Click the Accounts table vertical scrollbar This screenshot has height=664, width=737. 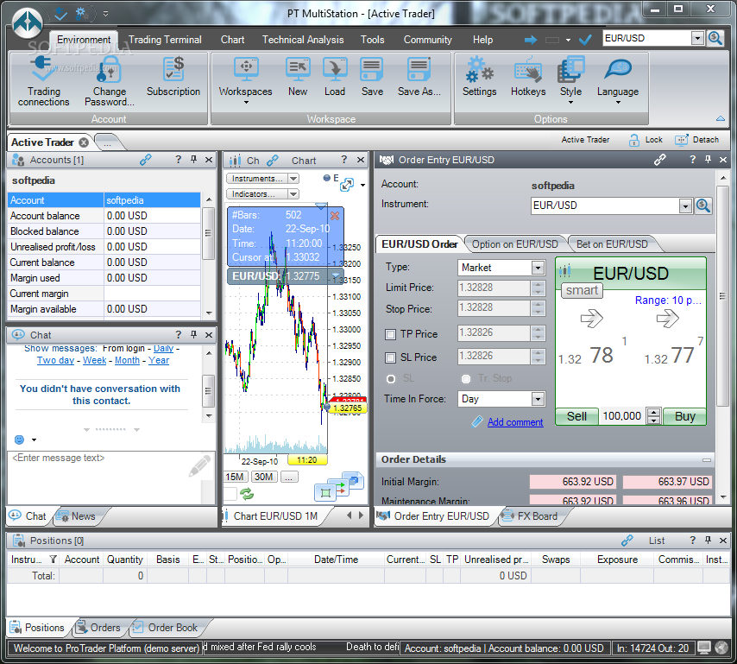tap(208, 233)
